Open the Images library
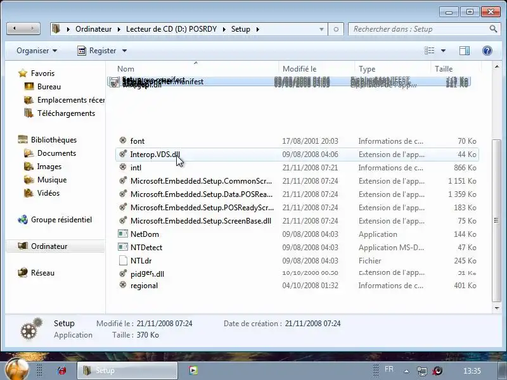 tap(49, 167)
